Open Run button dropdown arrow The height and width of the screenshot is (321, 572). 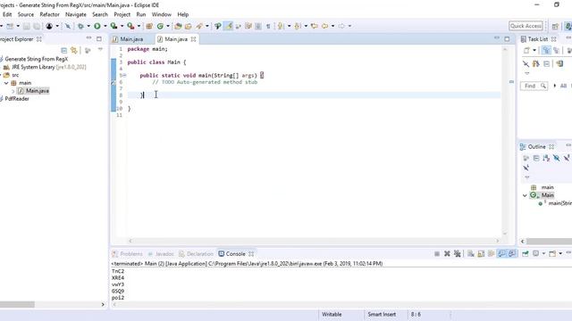(x=105, y=26)
